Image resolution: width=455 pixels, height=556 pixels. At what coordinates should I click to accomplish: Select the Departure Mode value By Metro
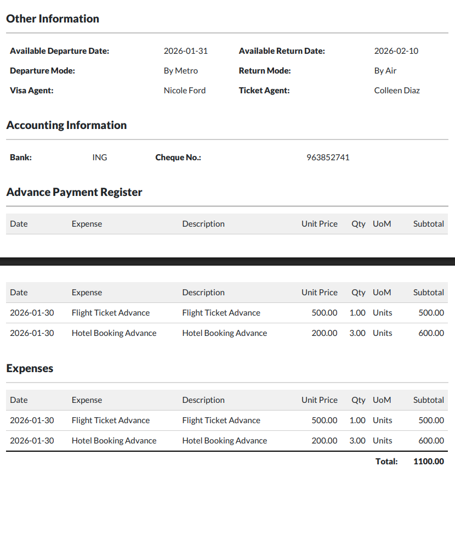click(180, 71)
